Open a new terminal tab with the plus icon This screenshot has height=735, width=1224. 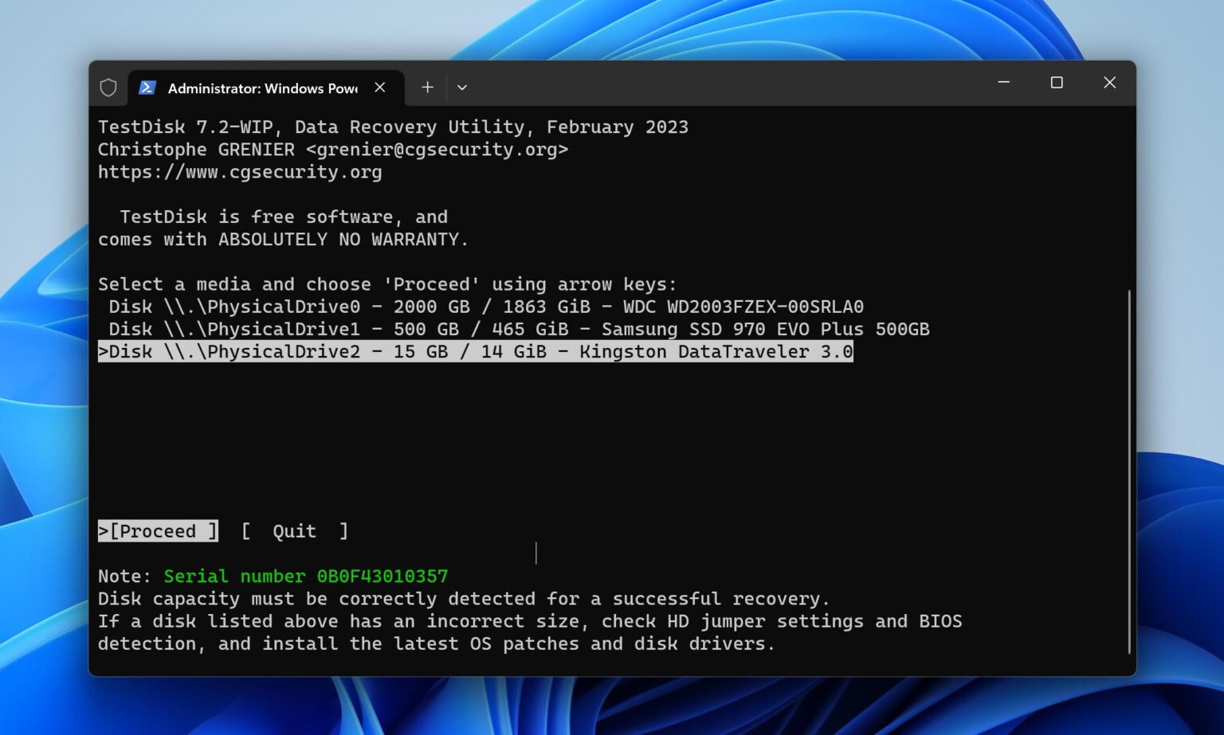click(x=427, y=88)
